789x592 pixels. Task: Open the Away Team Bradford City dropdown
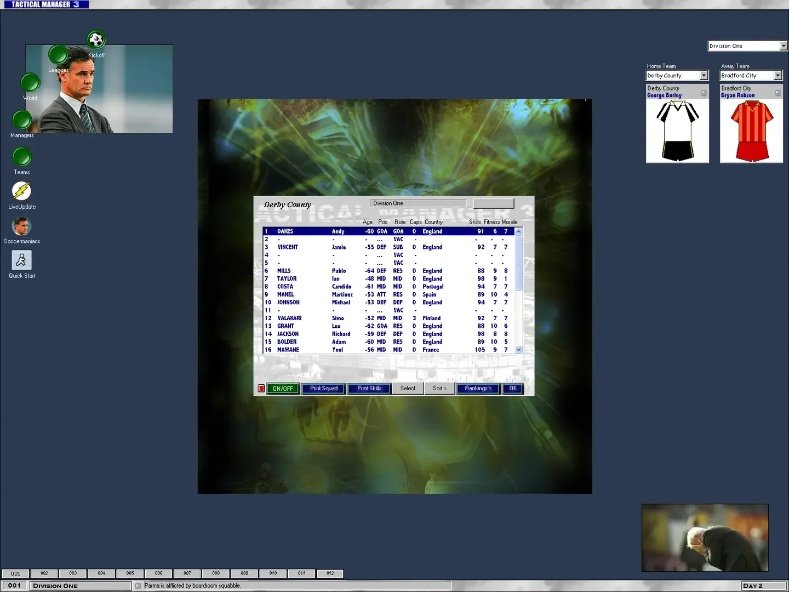(777, 76)
